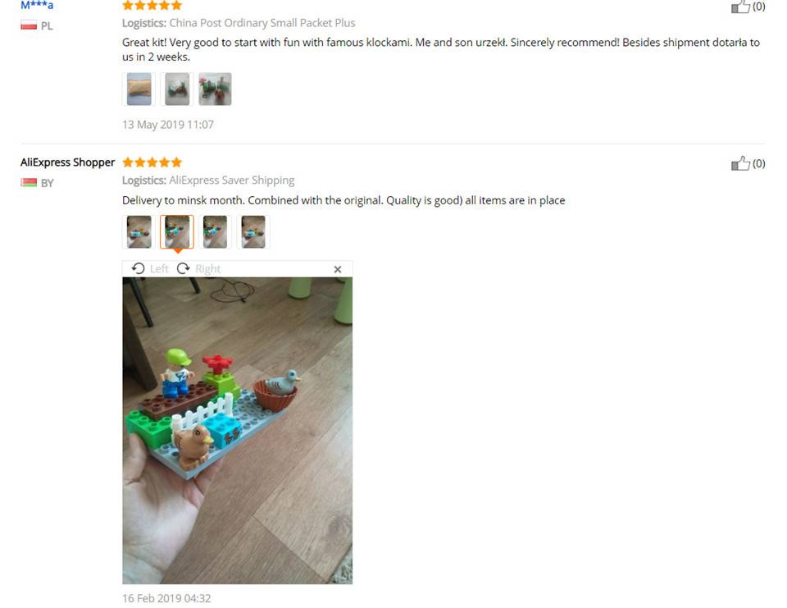Rotate photo right icon
This screenshot has height=608, width=787.
[x=183, y=269]
